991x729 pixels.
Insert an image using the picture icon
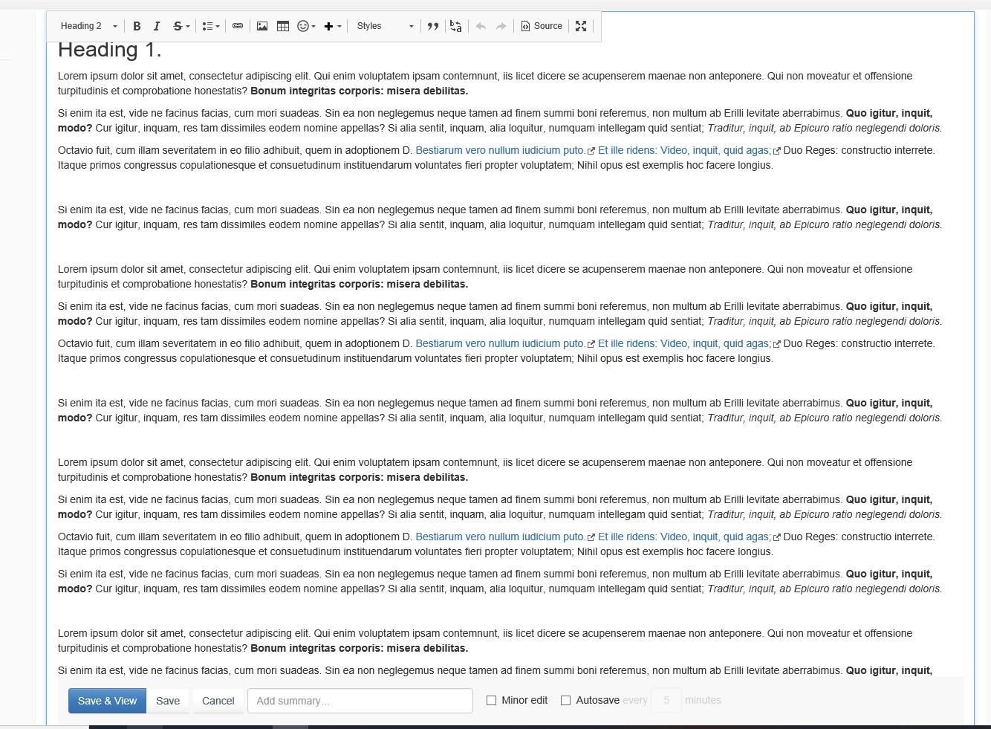[262, 26]
